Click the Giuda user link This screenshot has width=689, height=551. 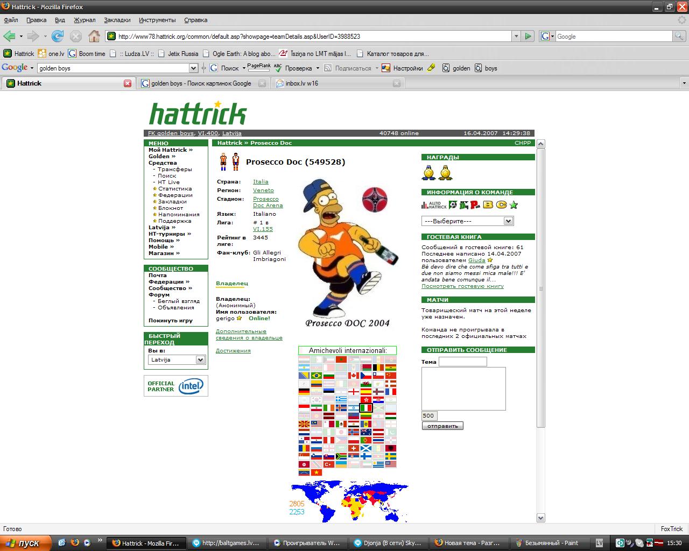coord(476,260)
